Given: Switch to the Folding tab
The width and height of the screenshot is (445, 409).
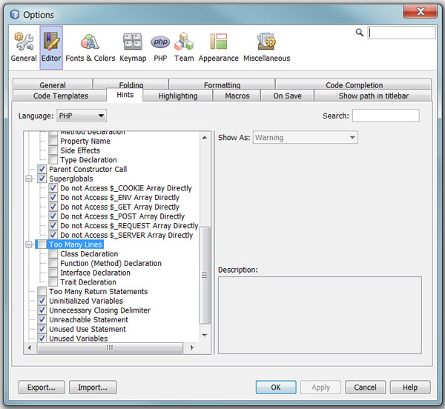Looking at the screenshot, I should (x=131, y=85).
